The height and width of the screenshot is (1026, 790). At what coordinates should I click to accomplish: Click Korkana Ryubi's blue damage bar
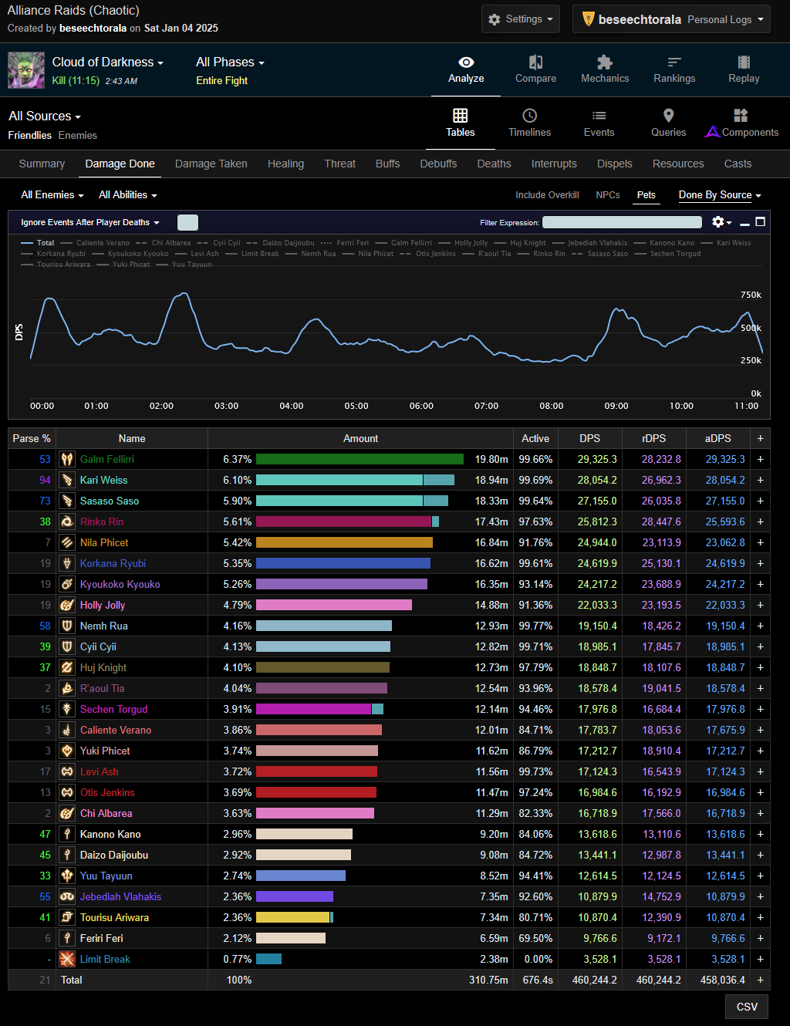tap(343, 563)
